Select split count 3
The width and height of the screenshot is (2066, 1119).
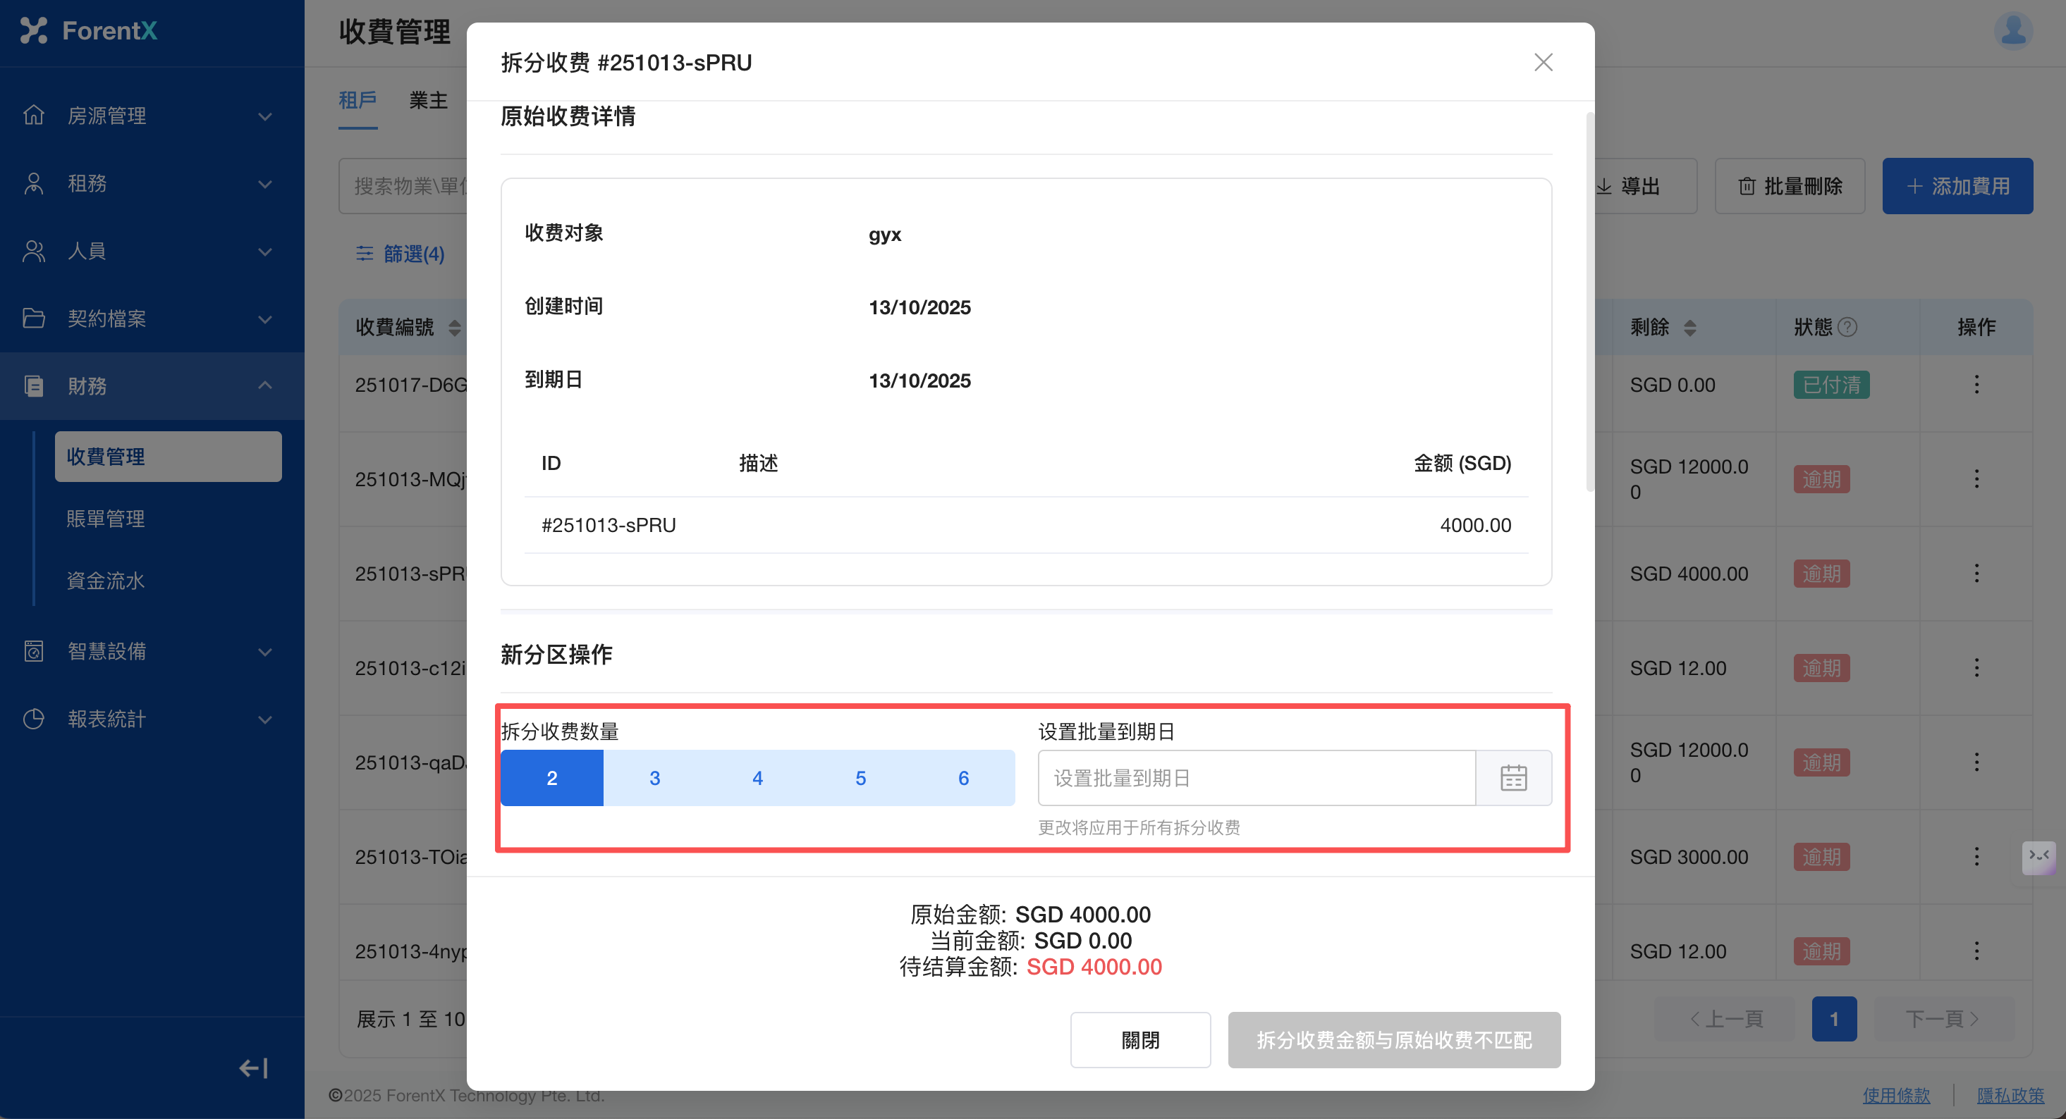(x=654, y=777)
